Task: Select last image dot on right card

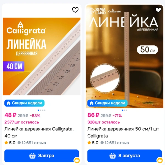Action: tap(127, 110)
